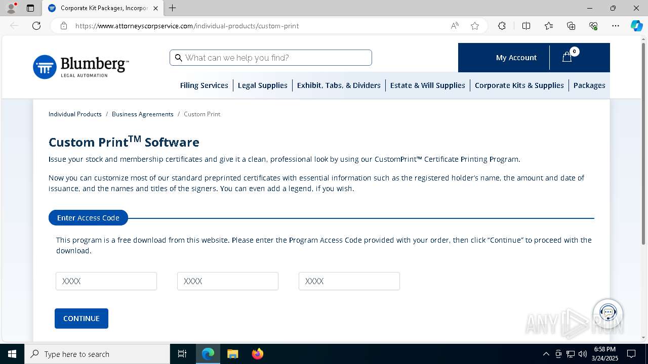The height and width of the screenshot is (364, 648).
Task: Open Collections panel
Action: point(571,26)
